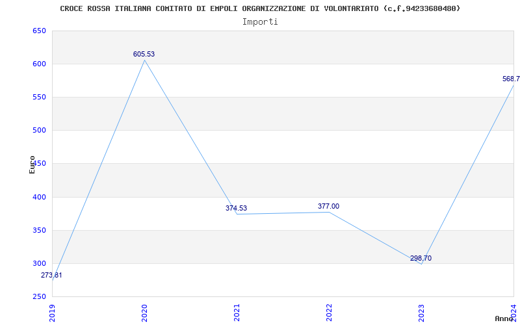
Task: Click the 298.70 data label
Action: point(421,258)
